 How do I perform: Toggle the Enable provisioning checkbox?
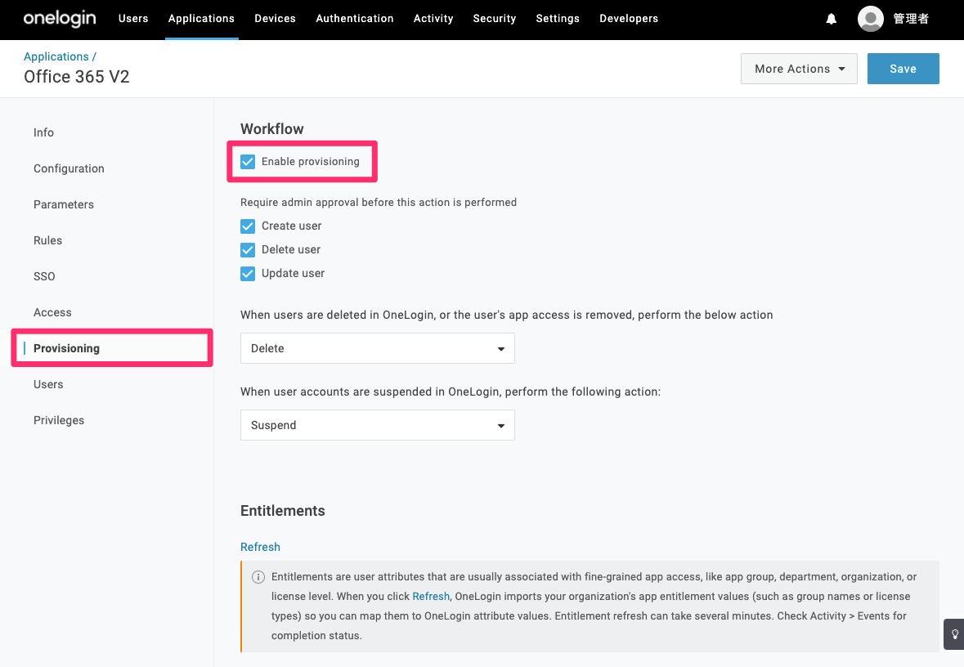248,162
